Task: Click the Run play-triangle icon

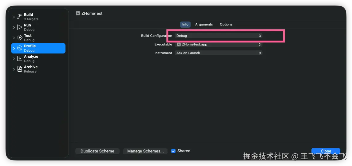Action: coord(20,27)
